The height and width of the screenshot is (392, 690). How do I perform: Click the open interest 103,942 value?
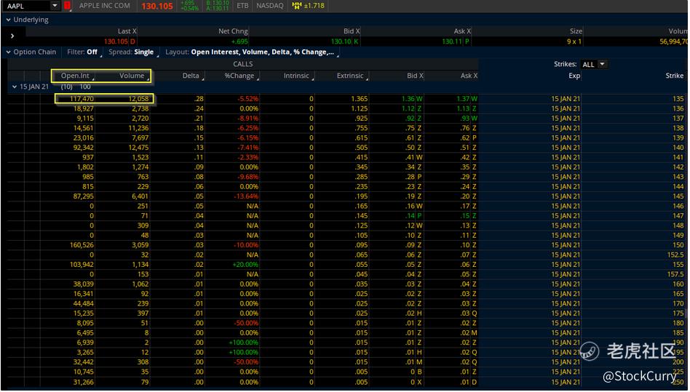click(x=82, y=265)
